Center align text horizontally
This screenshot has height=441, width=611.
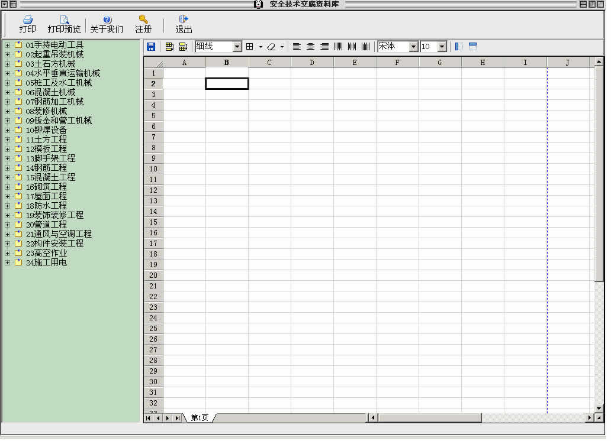tap(310, 47)
